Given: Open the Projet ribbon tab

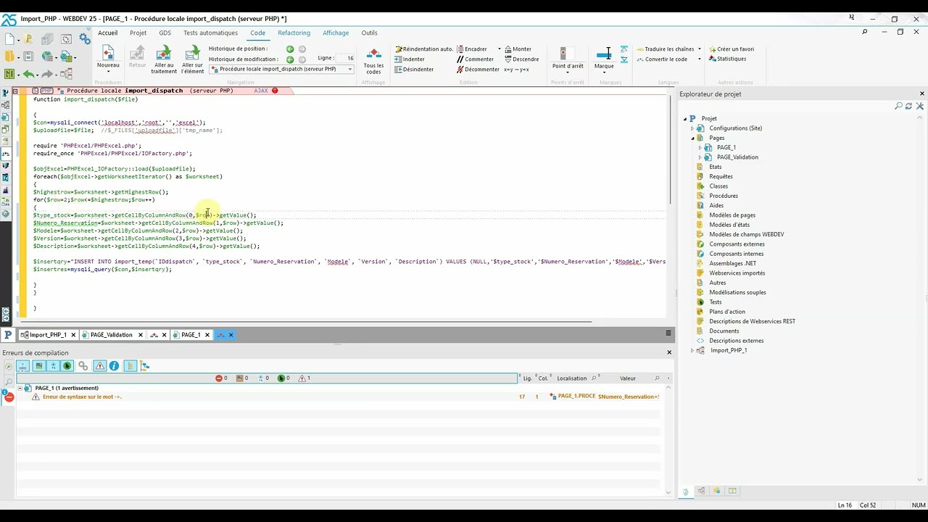Looking at the screenshot, I should pyautogui.click(x=138, y=33).
